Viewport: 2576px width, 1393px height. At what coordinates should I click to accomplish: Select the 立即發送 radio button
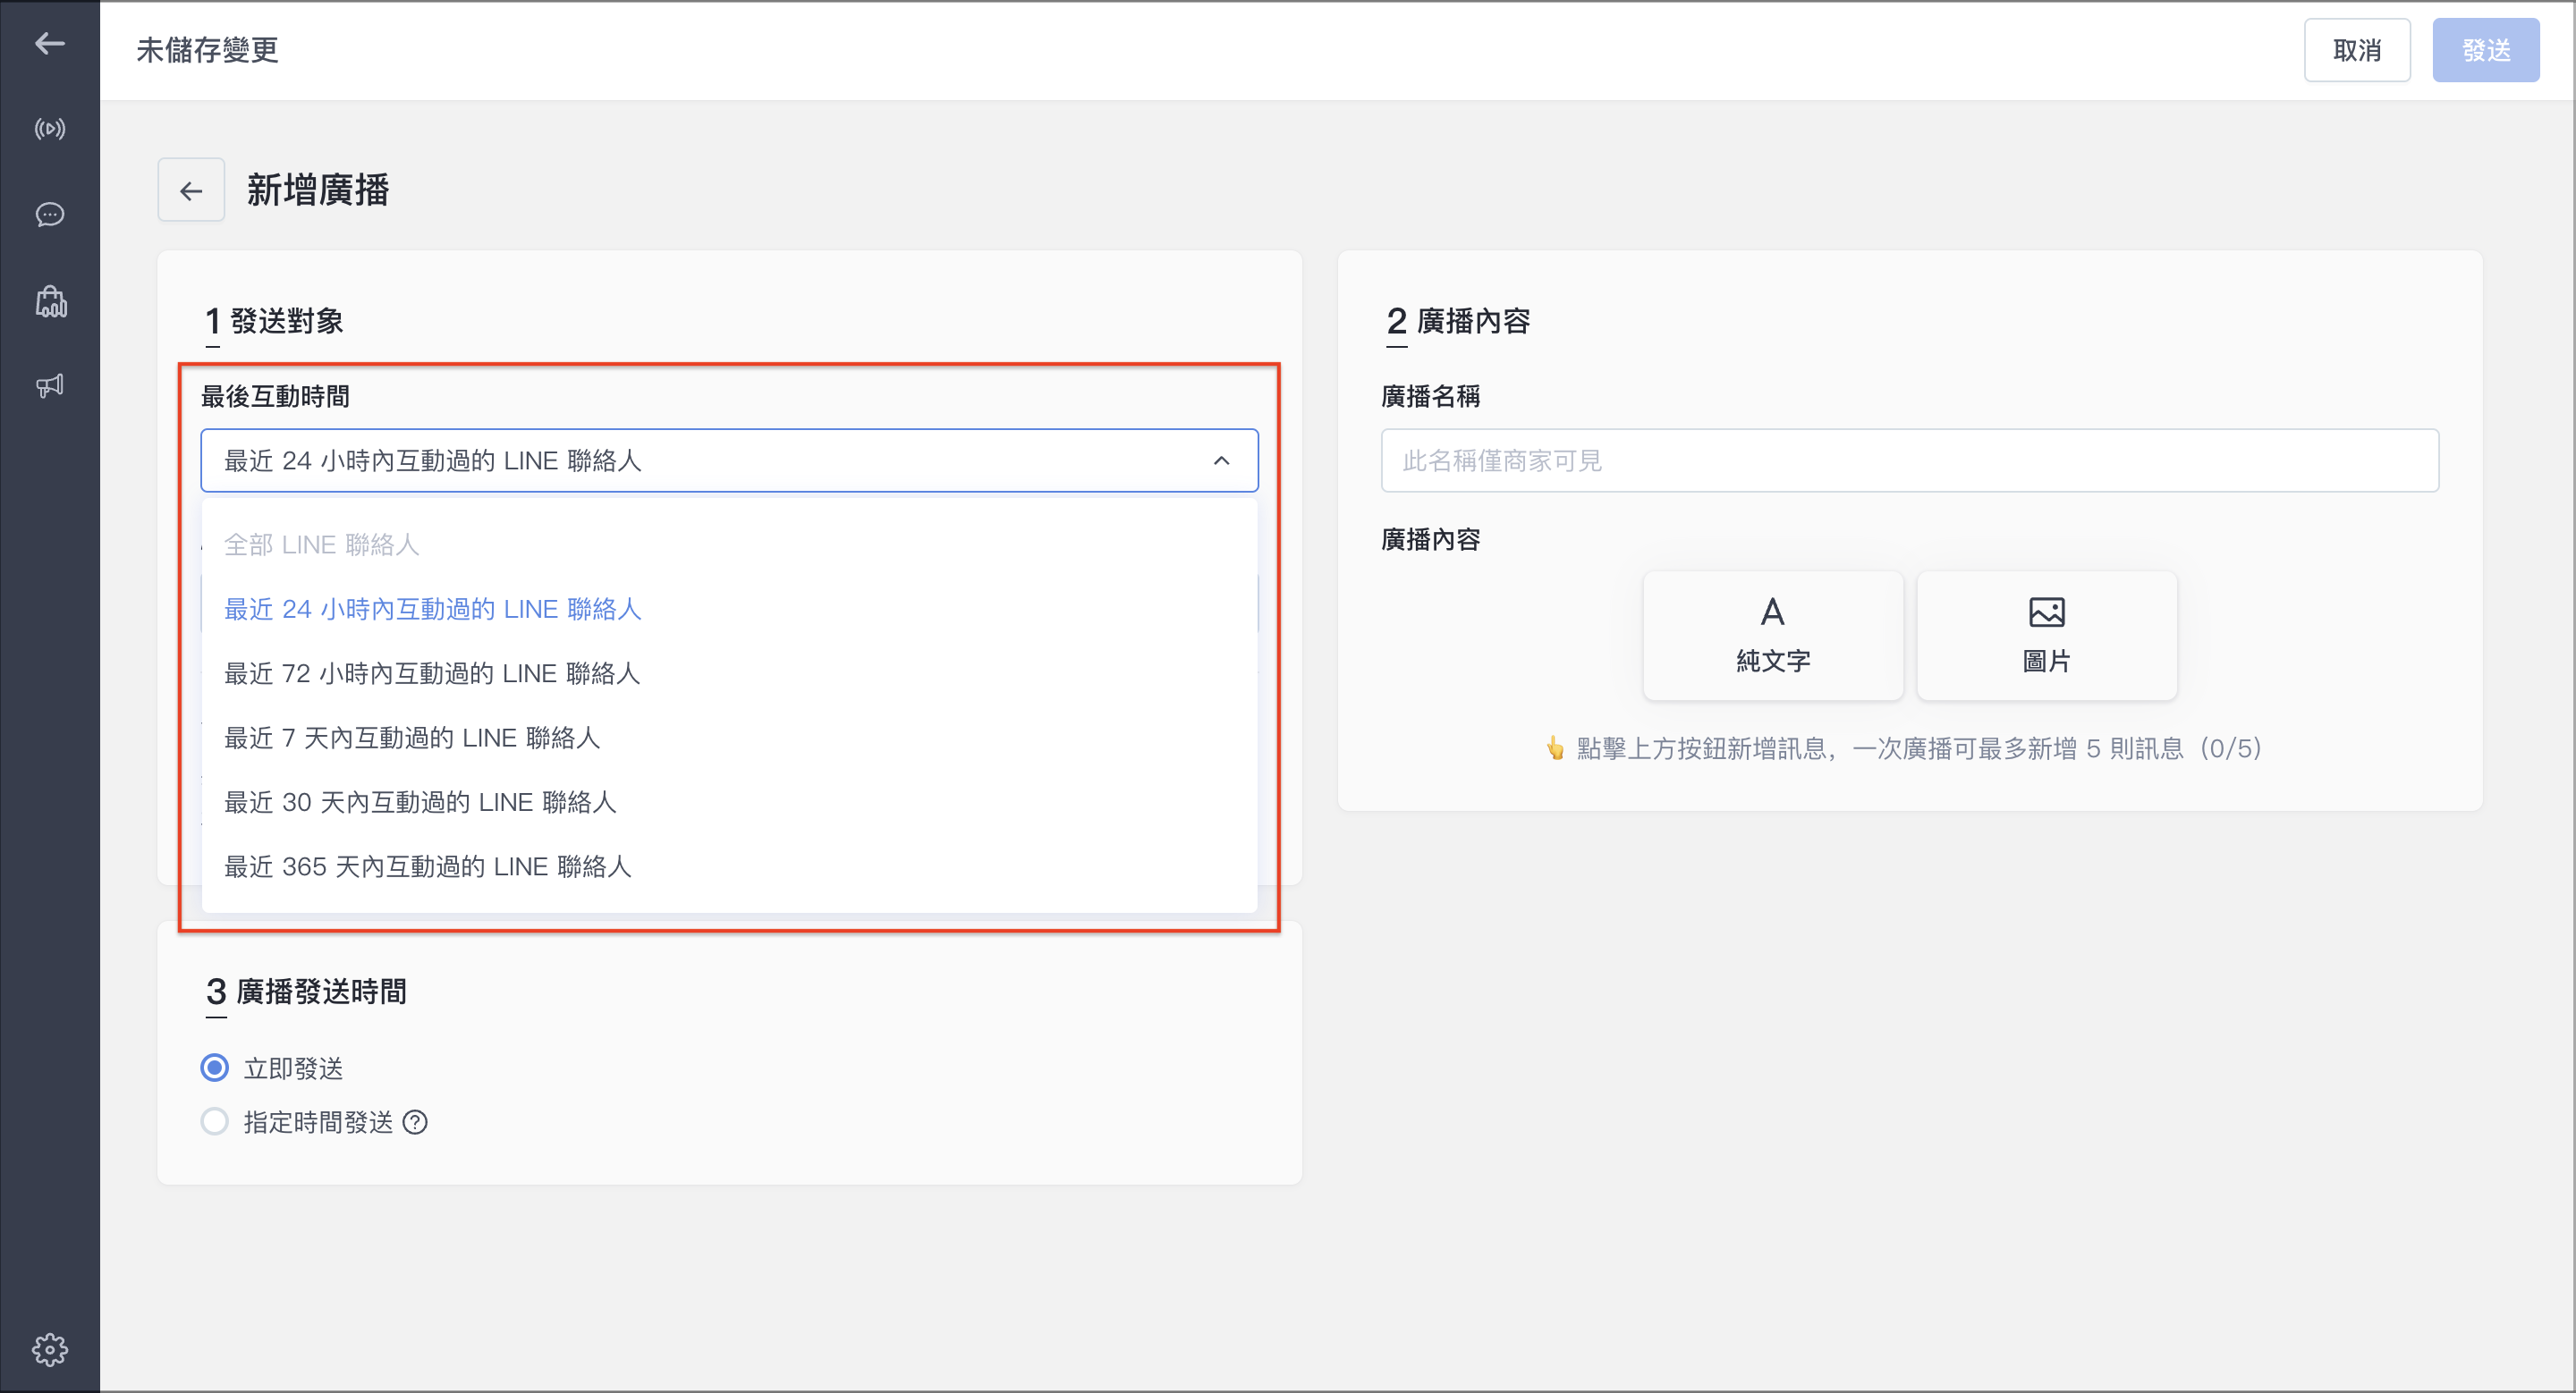[214, 1068]
